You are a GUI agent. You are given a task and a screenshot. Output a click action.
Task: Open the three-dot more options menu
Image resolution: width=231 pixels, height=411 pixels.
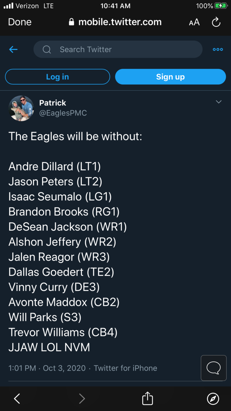point(218,50)
